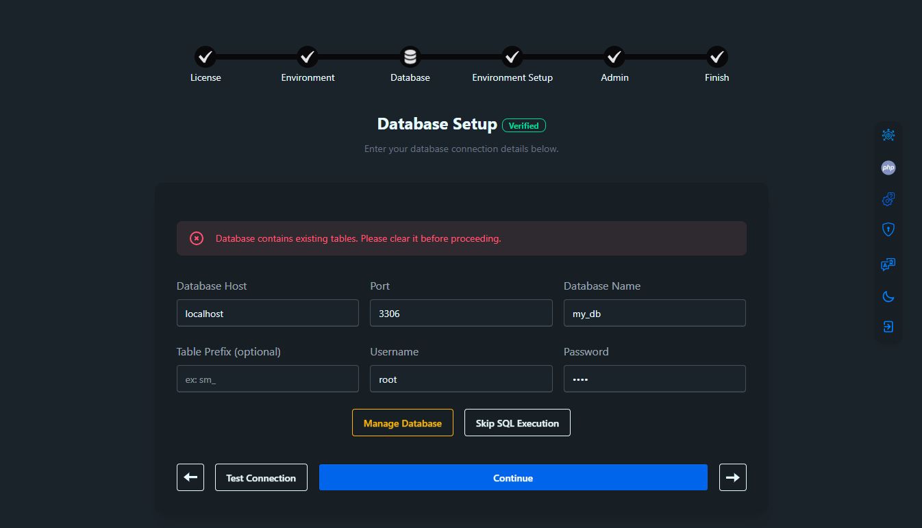Image resolution: width=922 pixels, height=528 pixels.
Task: Toggle dark mode with the moon icon
Action: 888,297
